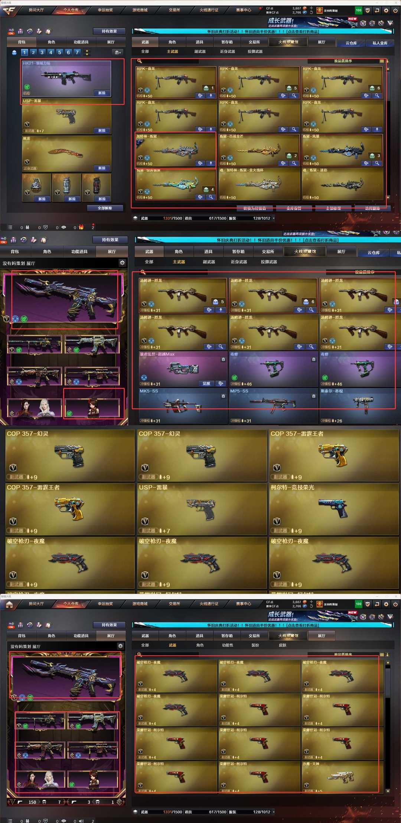Click the CF logo in the header
This screenshot has width=401, height=823.
point(9,10)
